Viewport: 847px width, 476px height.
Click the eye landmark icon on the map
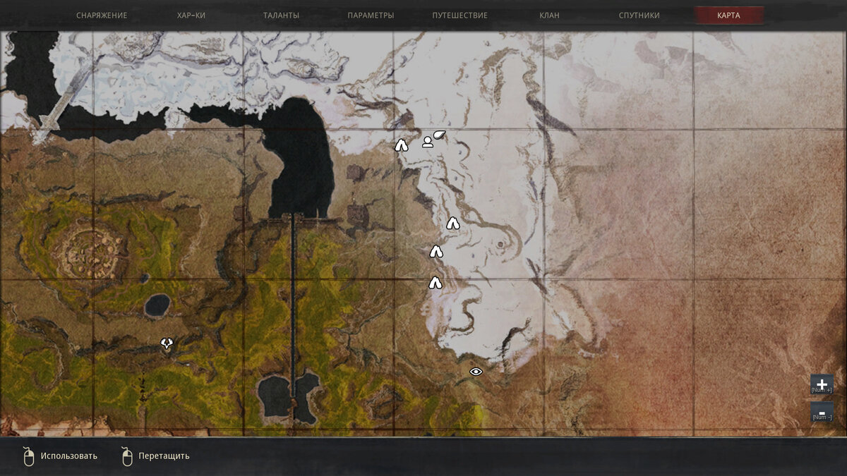(476, 372)
